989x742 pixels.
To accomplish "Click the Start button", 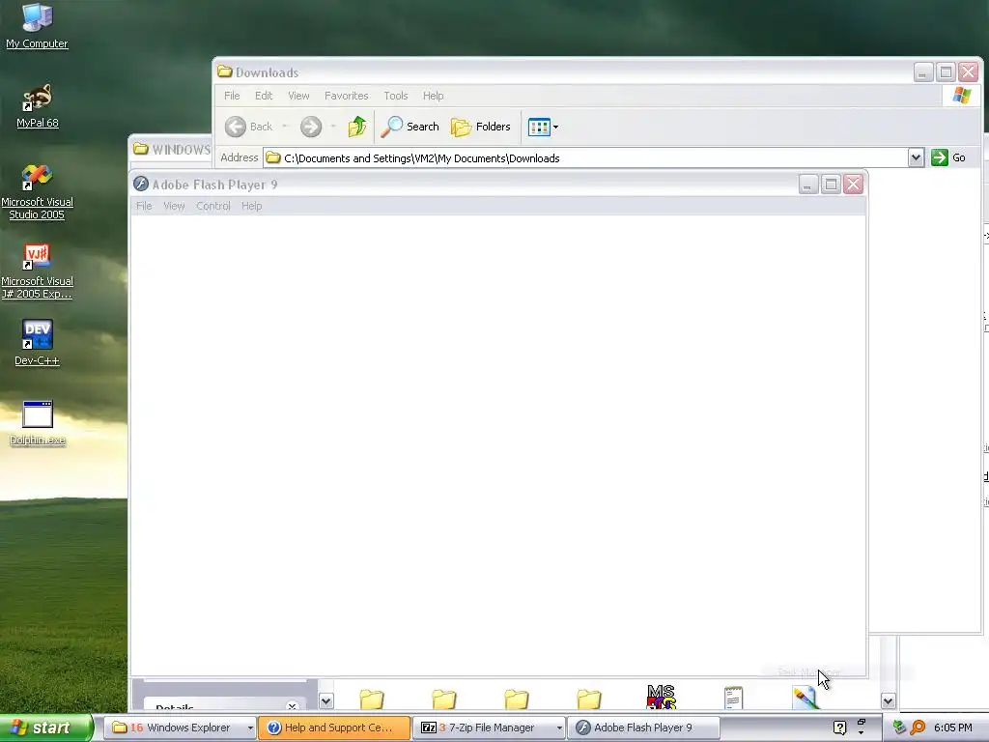I will (45, 728).
